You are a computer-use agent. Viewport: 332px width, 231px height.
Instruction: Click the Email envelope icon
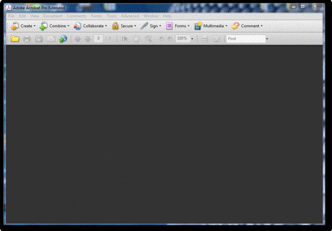(x=51, y=39)
